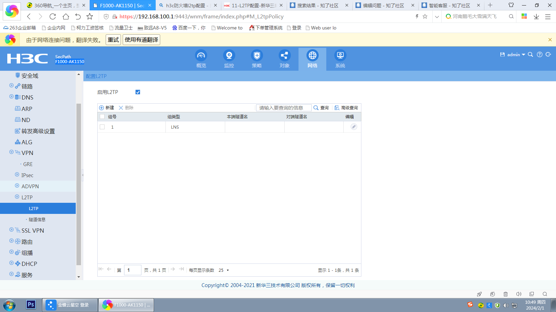Image resolution: width=556 pixels, height=312 pixels.
Task: Switch to the 搜索结果 - 知了社区 tab
Action: [319, 5]
